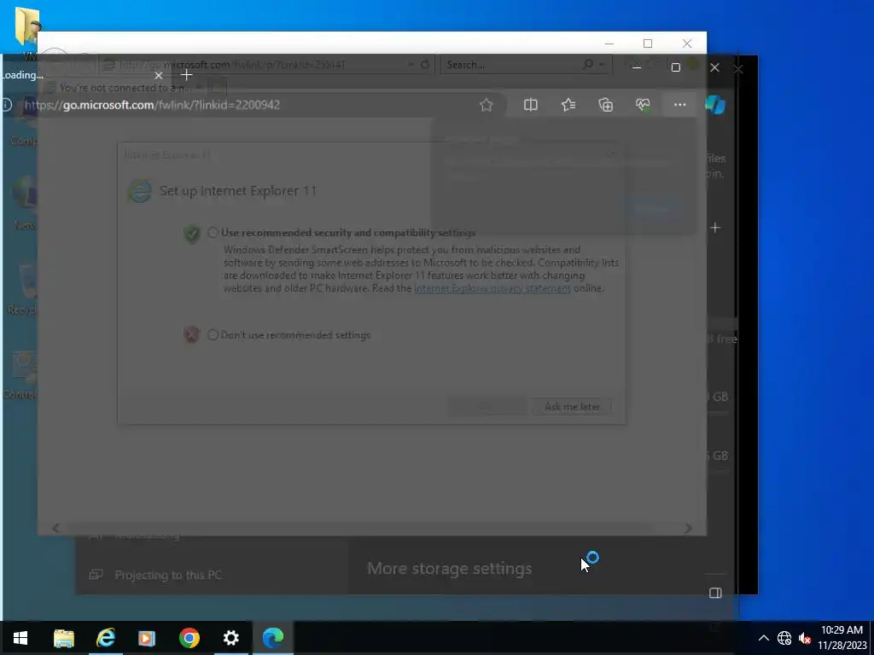Minimize the Microsoft Edge window
The height and width of the screenshot is (655, 874).
(637, 67)
